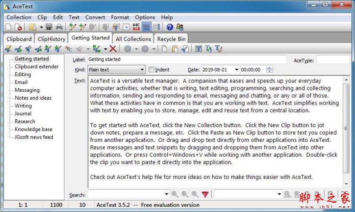Viewport: 355px width, 212px height.
Task: Open the Options menu
Action: point(145,17)
